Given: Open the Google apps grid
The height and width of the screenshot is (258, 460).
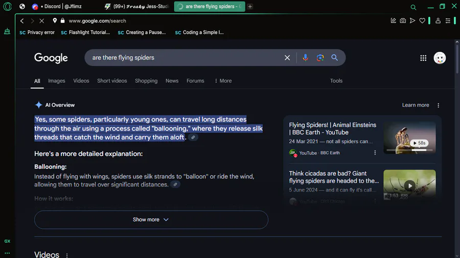Looking at the screenshot, I should (423, 58).
